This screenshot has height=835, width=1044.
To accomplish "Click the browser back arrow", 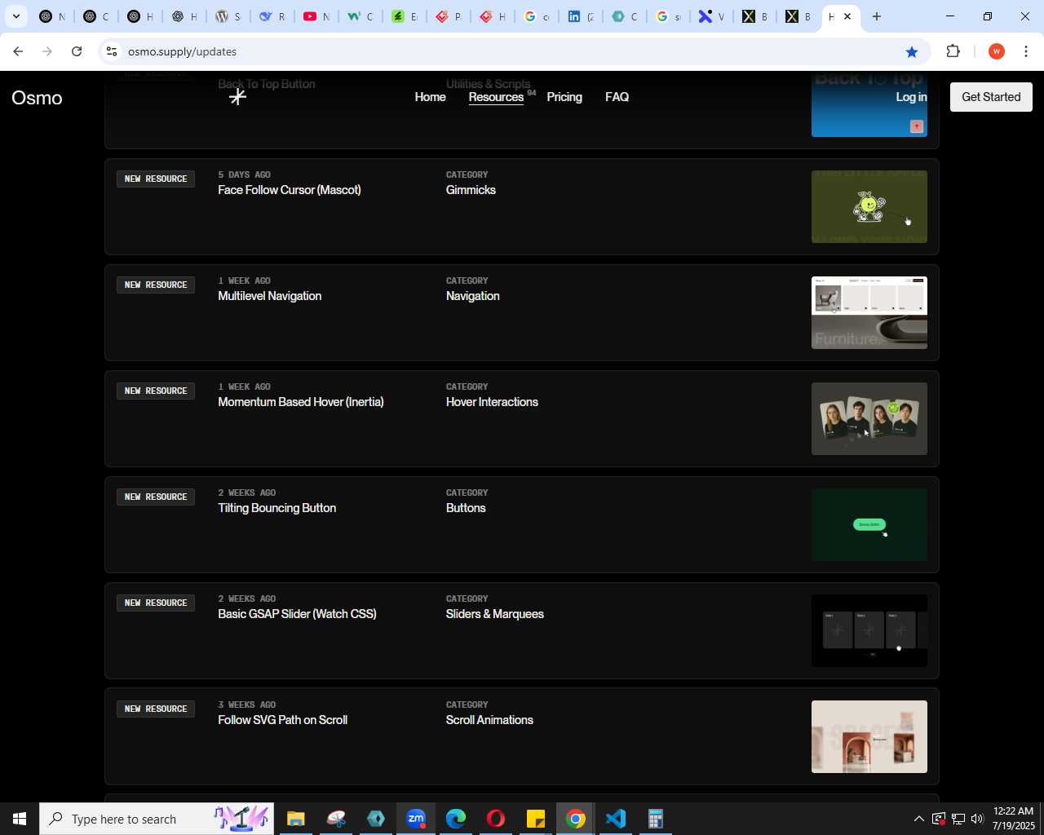I will (18, 51).
